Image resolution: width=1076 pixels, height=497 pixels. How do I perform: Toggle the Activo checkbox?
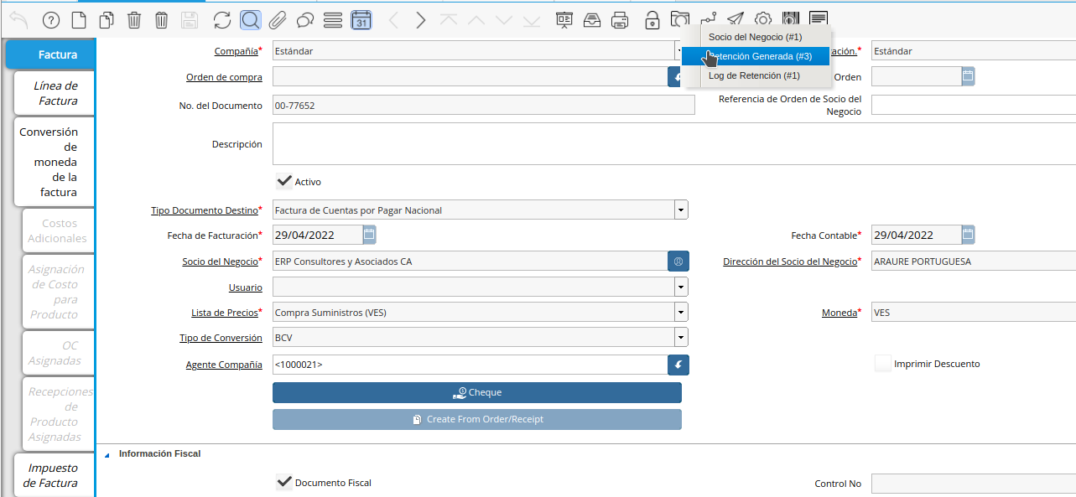coord(283,181)
